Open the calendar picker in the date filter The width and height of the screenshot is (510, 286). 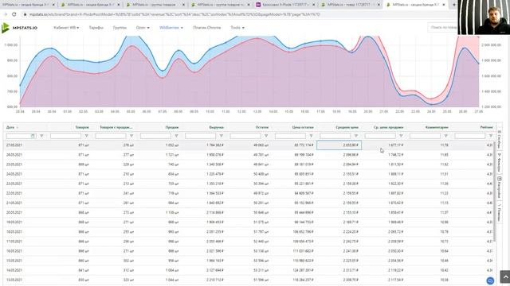click(33, 136)
